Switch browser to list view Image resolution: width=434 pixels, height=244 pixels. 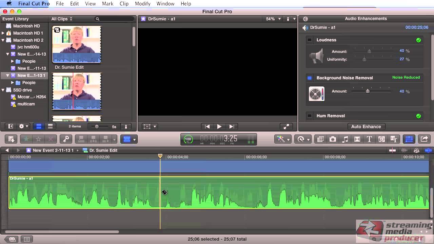pyautogui.click(x=50, y=126)
